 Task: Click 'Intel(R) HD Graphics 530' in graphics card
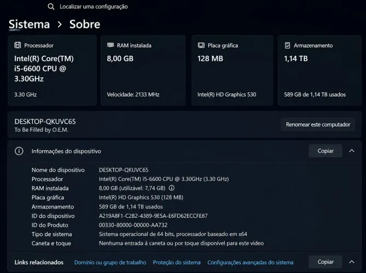coord(226,94)
